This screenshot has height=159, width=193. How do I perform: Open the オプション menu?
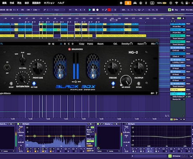click(49, 3)
